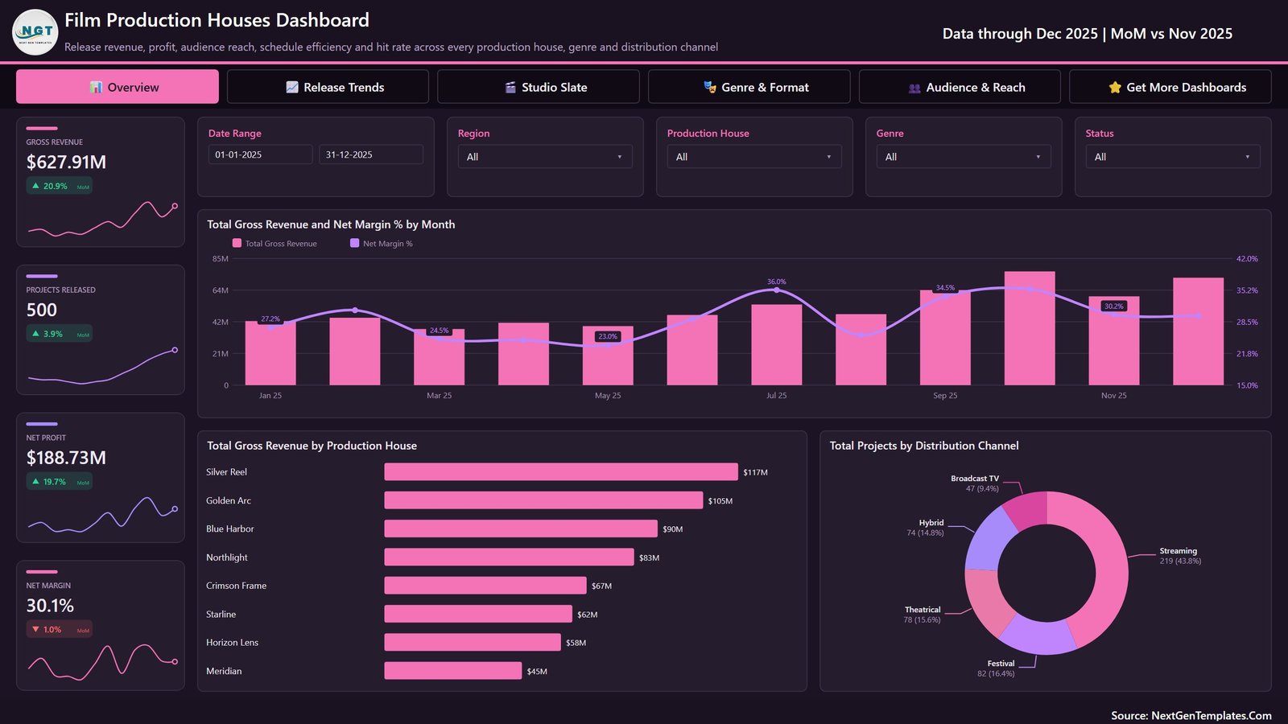The width and height of the screenshot is (1288, 724).
Task: Switch to the Studio Slate tab
Action: (x=539, y=87)
